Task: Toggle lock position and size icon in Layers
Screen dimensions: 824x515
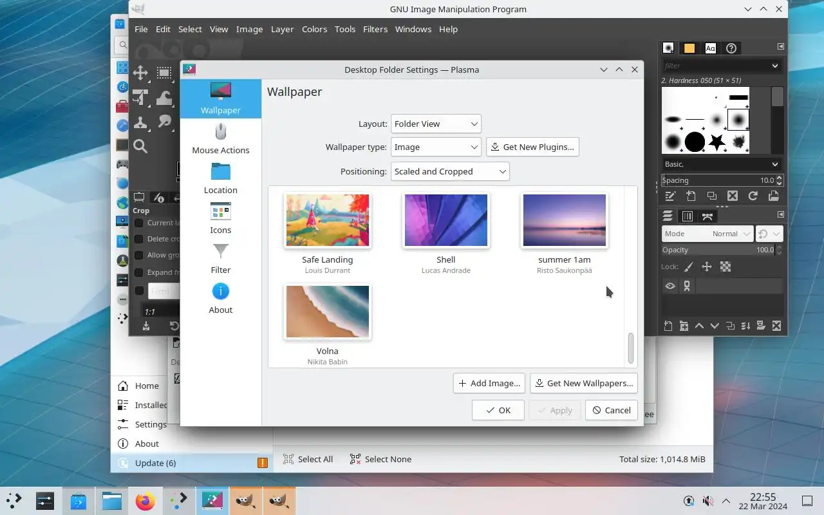Action: pyautogui.click(x=707, y=267)
